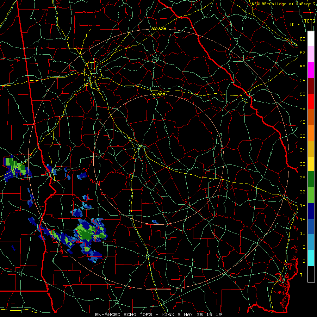Click the 'TOPS' legend title

click(x=310, y=21)
